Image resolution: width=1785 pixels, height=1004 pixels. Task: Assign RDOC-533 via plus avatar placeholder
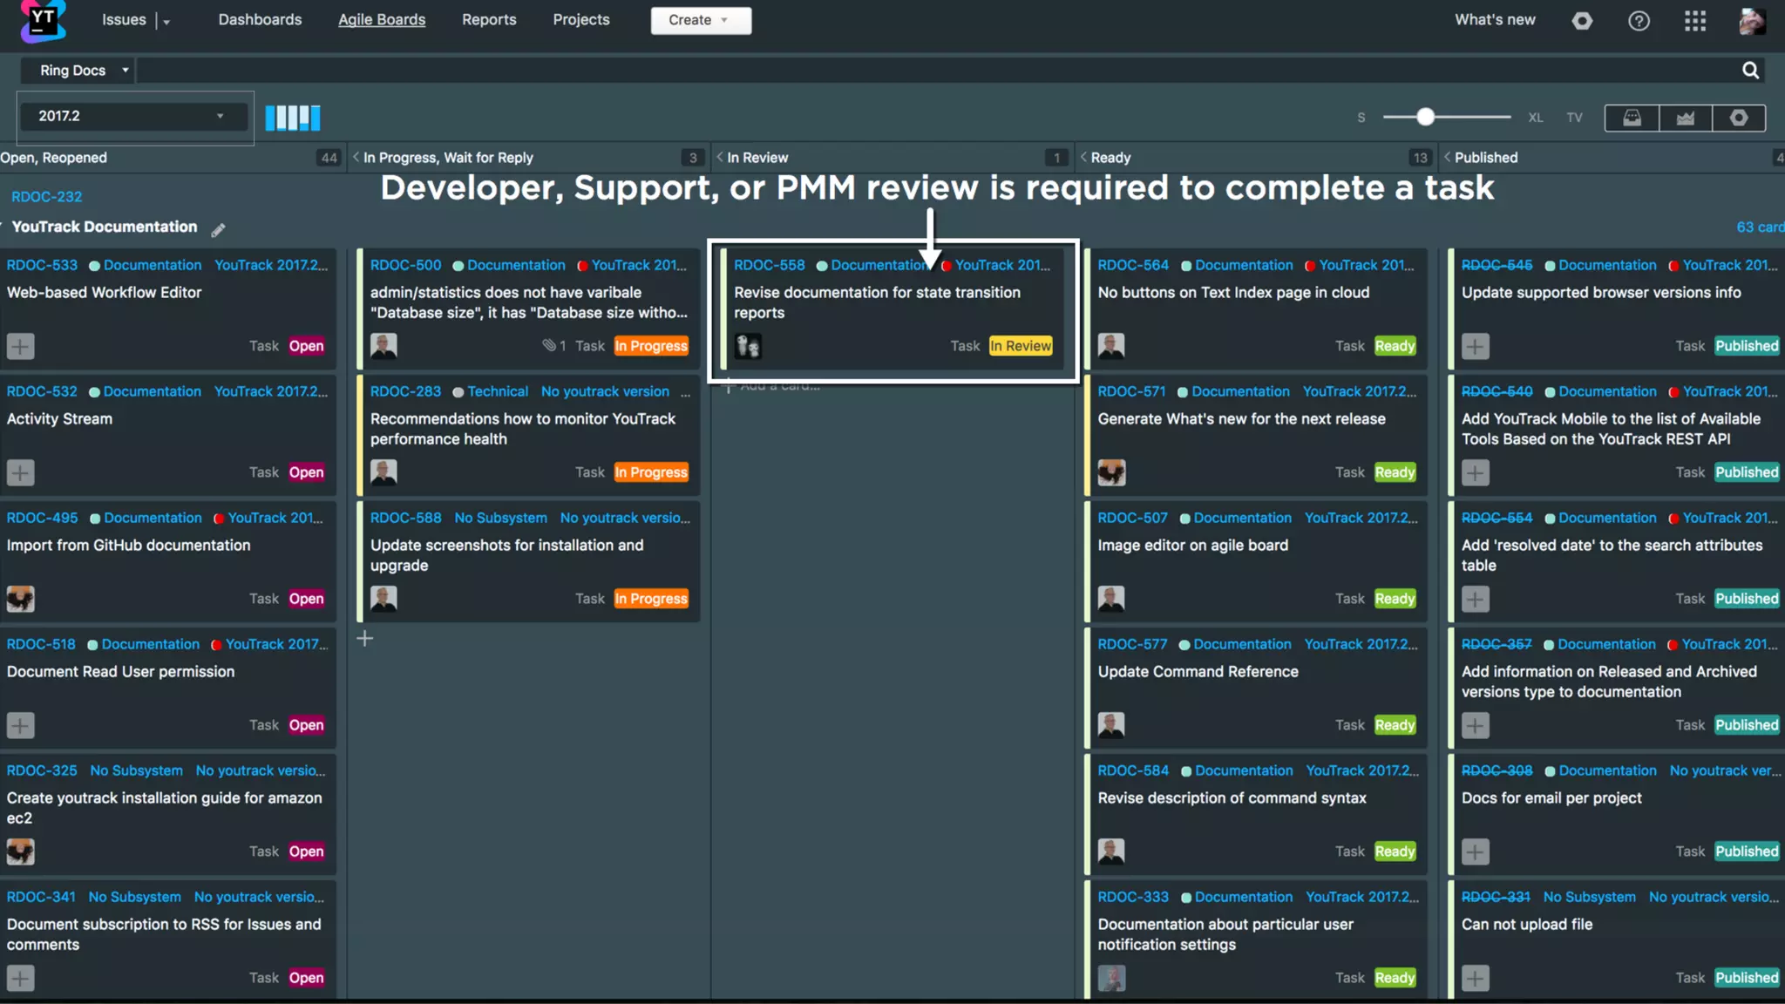pyautogui.click(x=20, y=346)
